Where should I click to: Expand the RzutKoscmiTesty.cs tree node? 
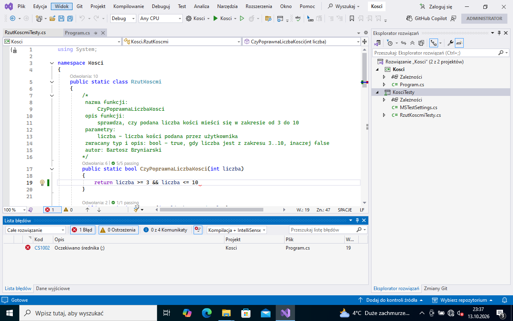384,115
